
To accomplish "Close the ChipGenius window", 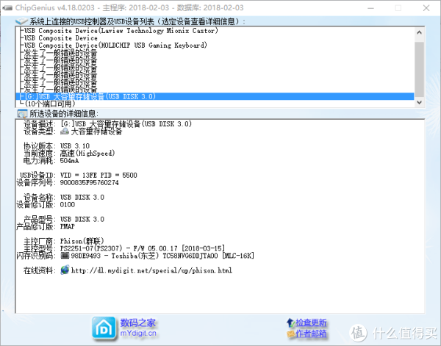I will [x=426, y=8].
